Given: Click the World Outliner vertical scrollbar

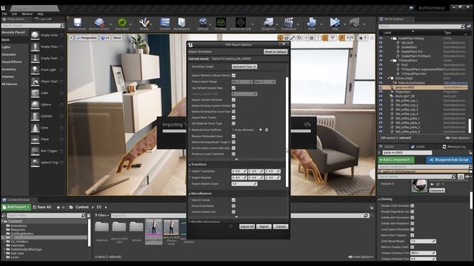Looking at the screenshot, I should click(x=470, y=126).
